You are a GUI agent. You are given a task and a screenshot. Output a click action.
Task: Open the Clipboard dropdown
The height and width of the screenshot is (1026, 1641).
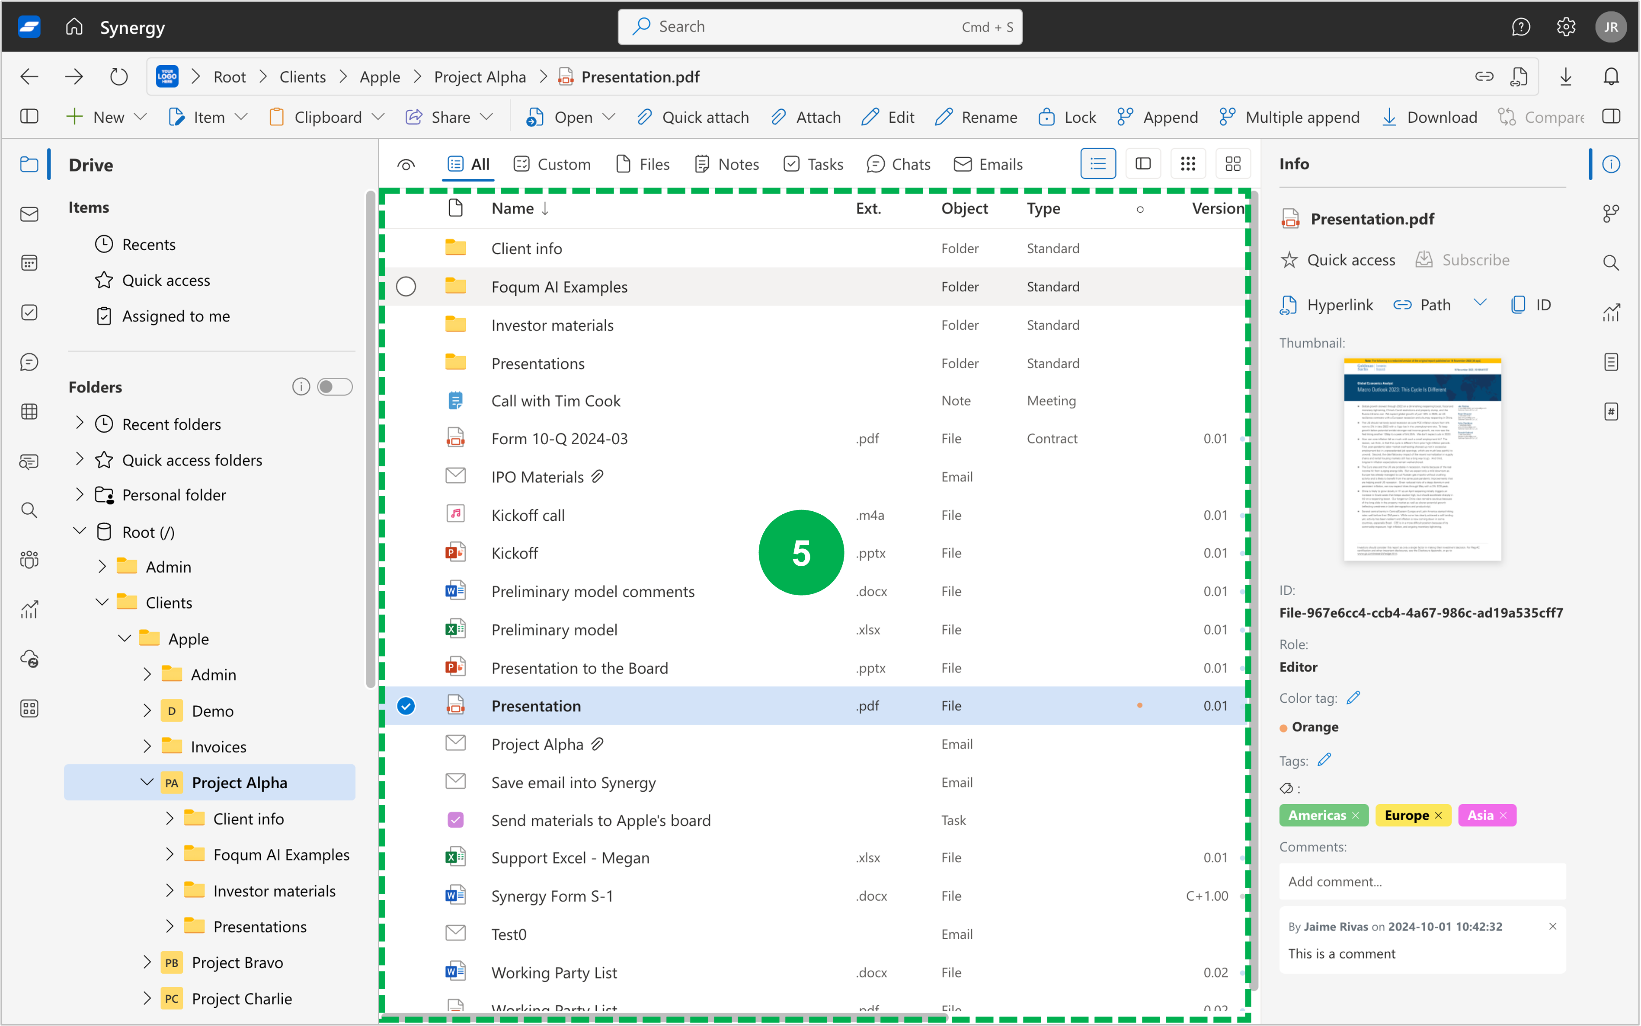[327, 117]
